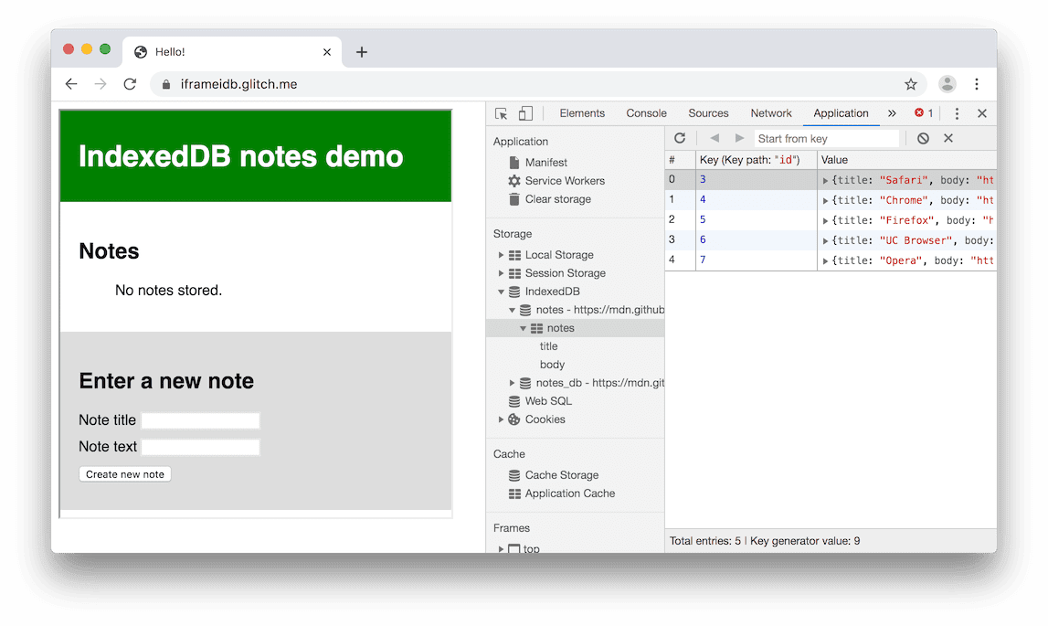Bookmark the page with the star icon
Image resolution: width=1048 pixels, height=626 pixels.
click(x=911, y=83)
